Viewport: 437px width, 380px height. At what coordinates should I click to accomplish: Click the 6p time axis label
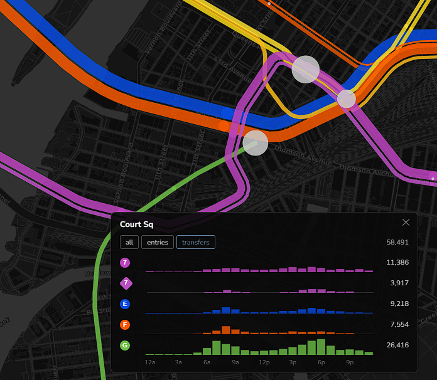coord(321,362)
